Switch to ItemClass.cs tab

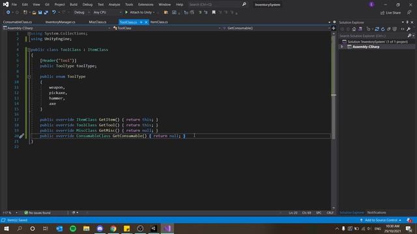[x=159, y=22]
